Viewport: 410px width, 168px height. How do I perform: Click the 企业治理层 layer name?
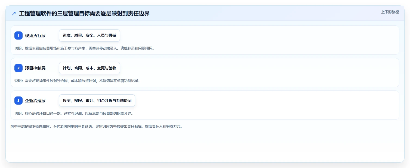(35, 101)
